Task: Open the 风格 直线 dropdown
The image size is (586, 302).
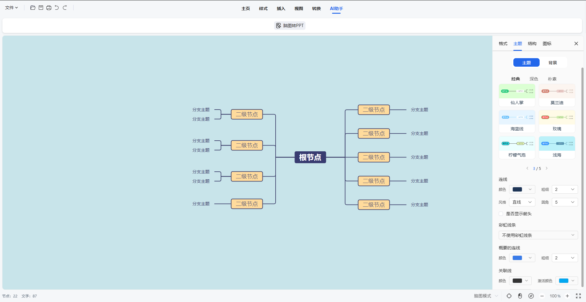Action: [x=522, y=202]
